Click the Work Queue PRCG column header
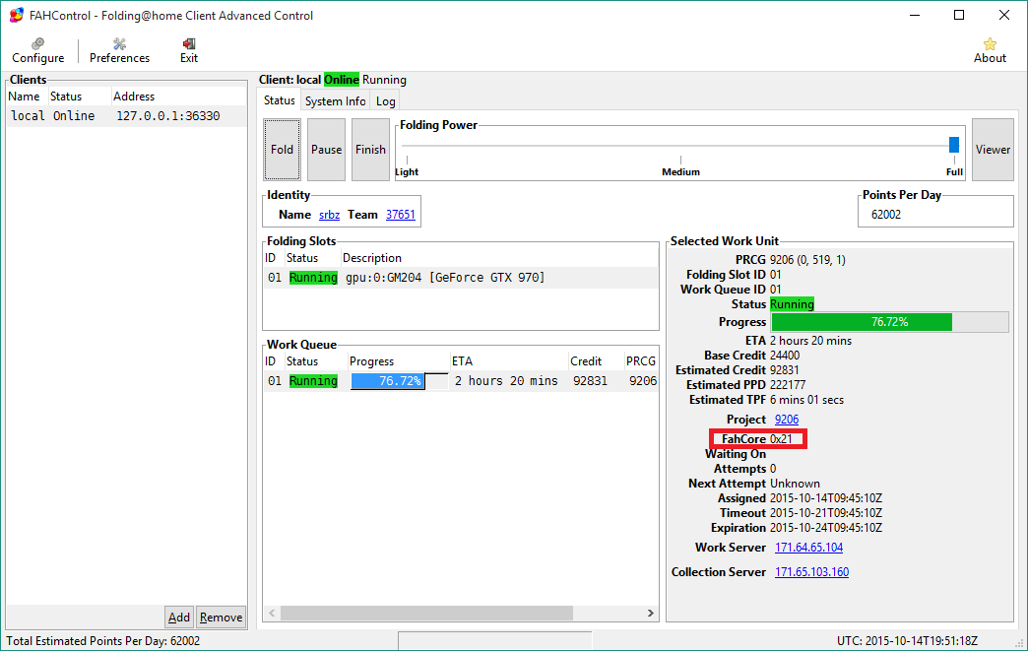 641,361
